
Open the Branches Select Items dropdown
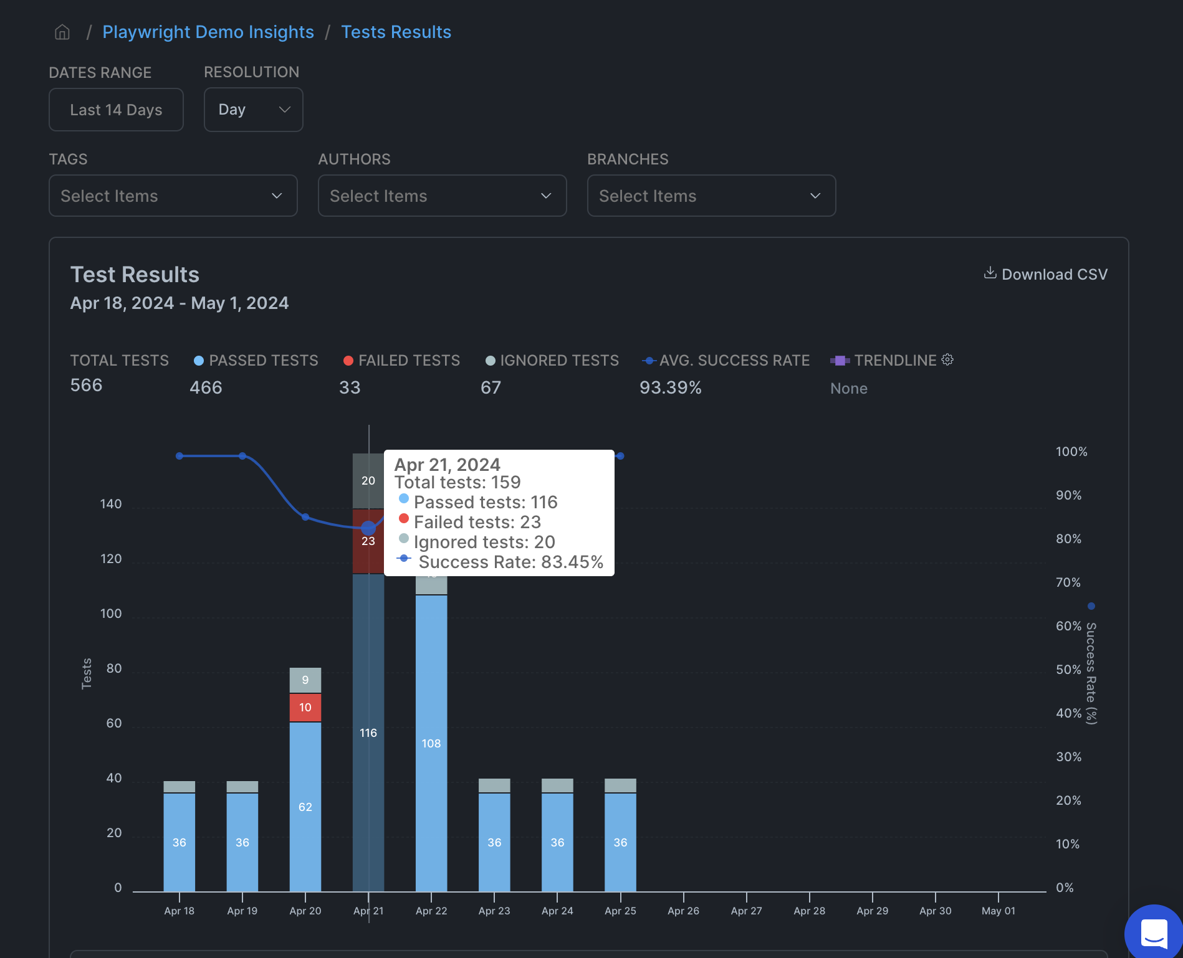click(x=711, y=196)
